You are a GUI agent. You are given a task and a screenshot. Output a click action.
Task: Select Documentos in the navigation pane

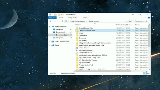pos(61,35)
